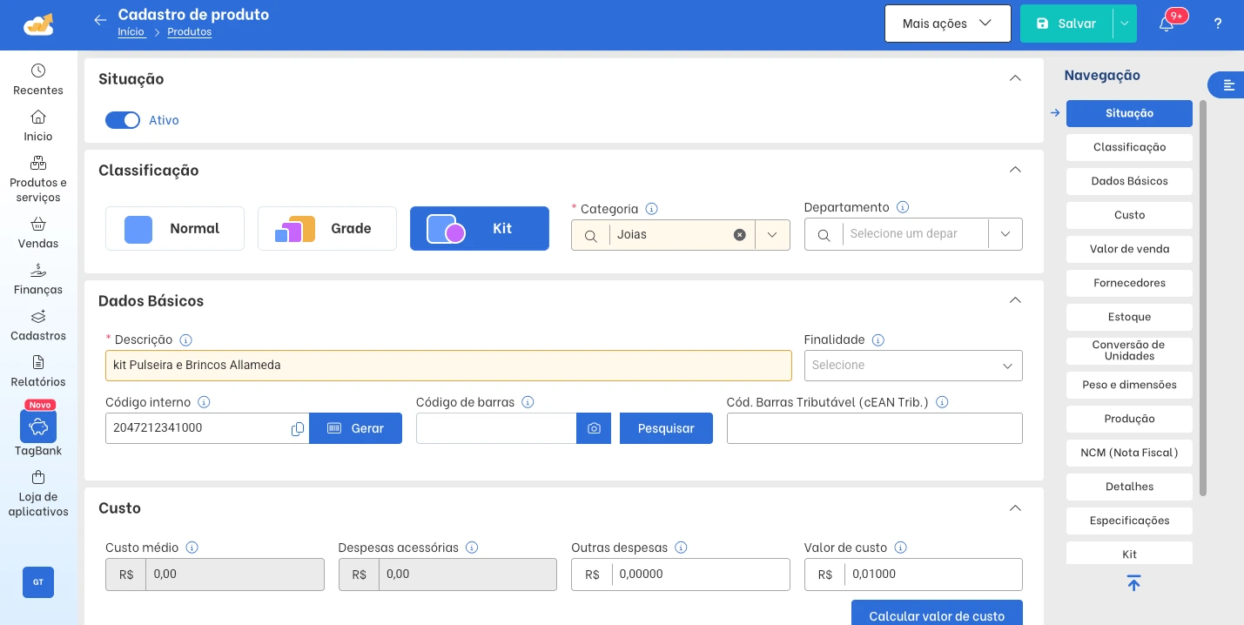Click the Salvar button
The height and width of the screenshot is (625, 1244).
click(x=1066, y=24)
